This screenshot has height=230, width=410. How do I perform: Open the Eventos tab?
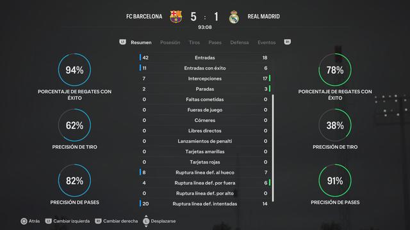266,43
